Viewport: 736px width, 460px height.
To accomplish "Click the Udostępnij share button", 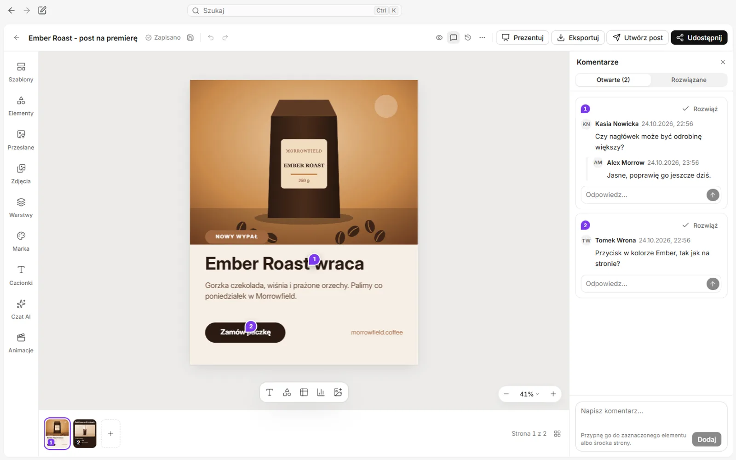I will coord(699,38).
